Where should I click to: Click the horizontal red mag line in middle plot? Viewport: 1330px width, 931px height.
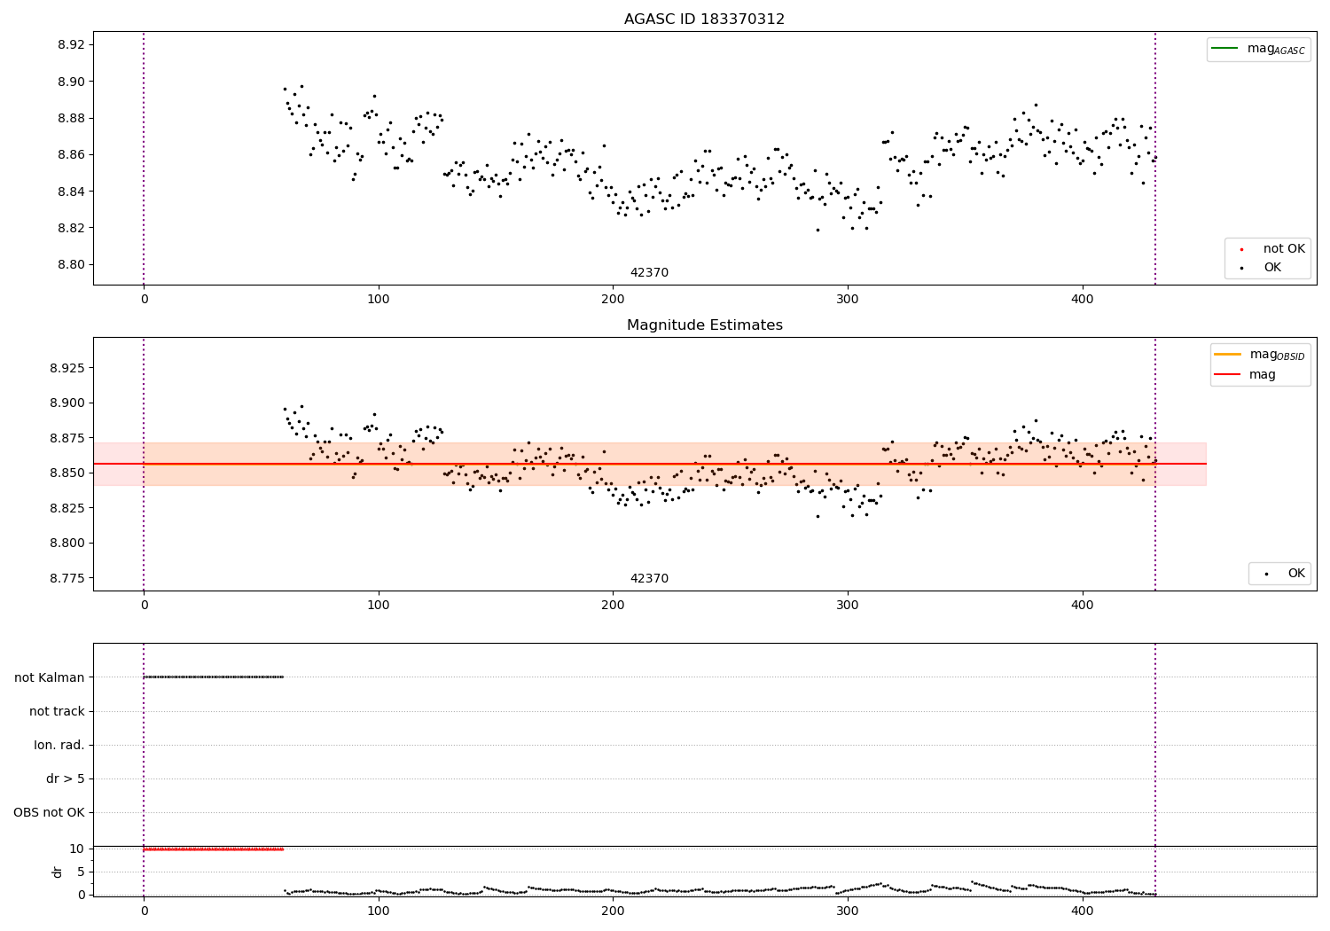click(650, 464)
